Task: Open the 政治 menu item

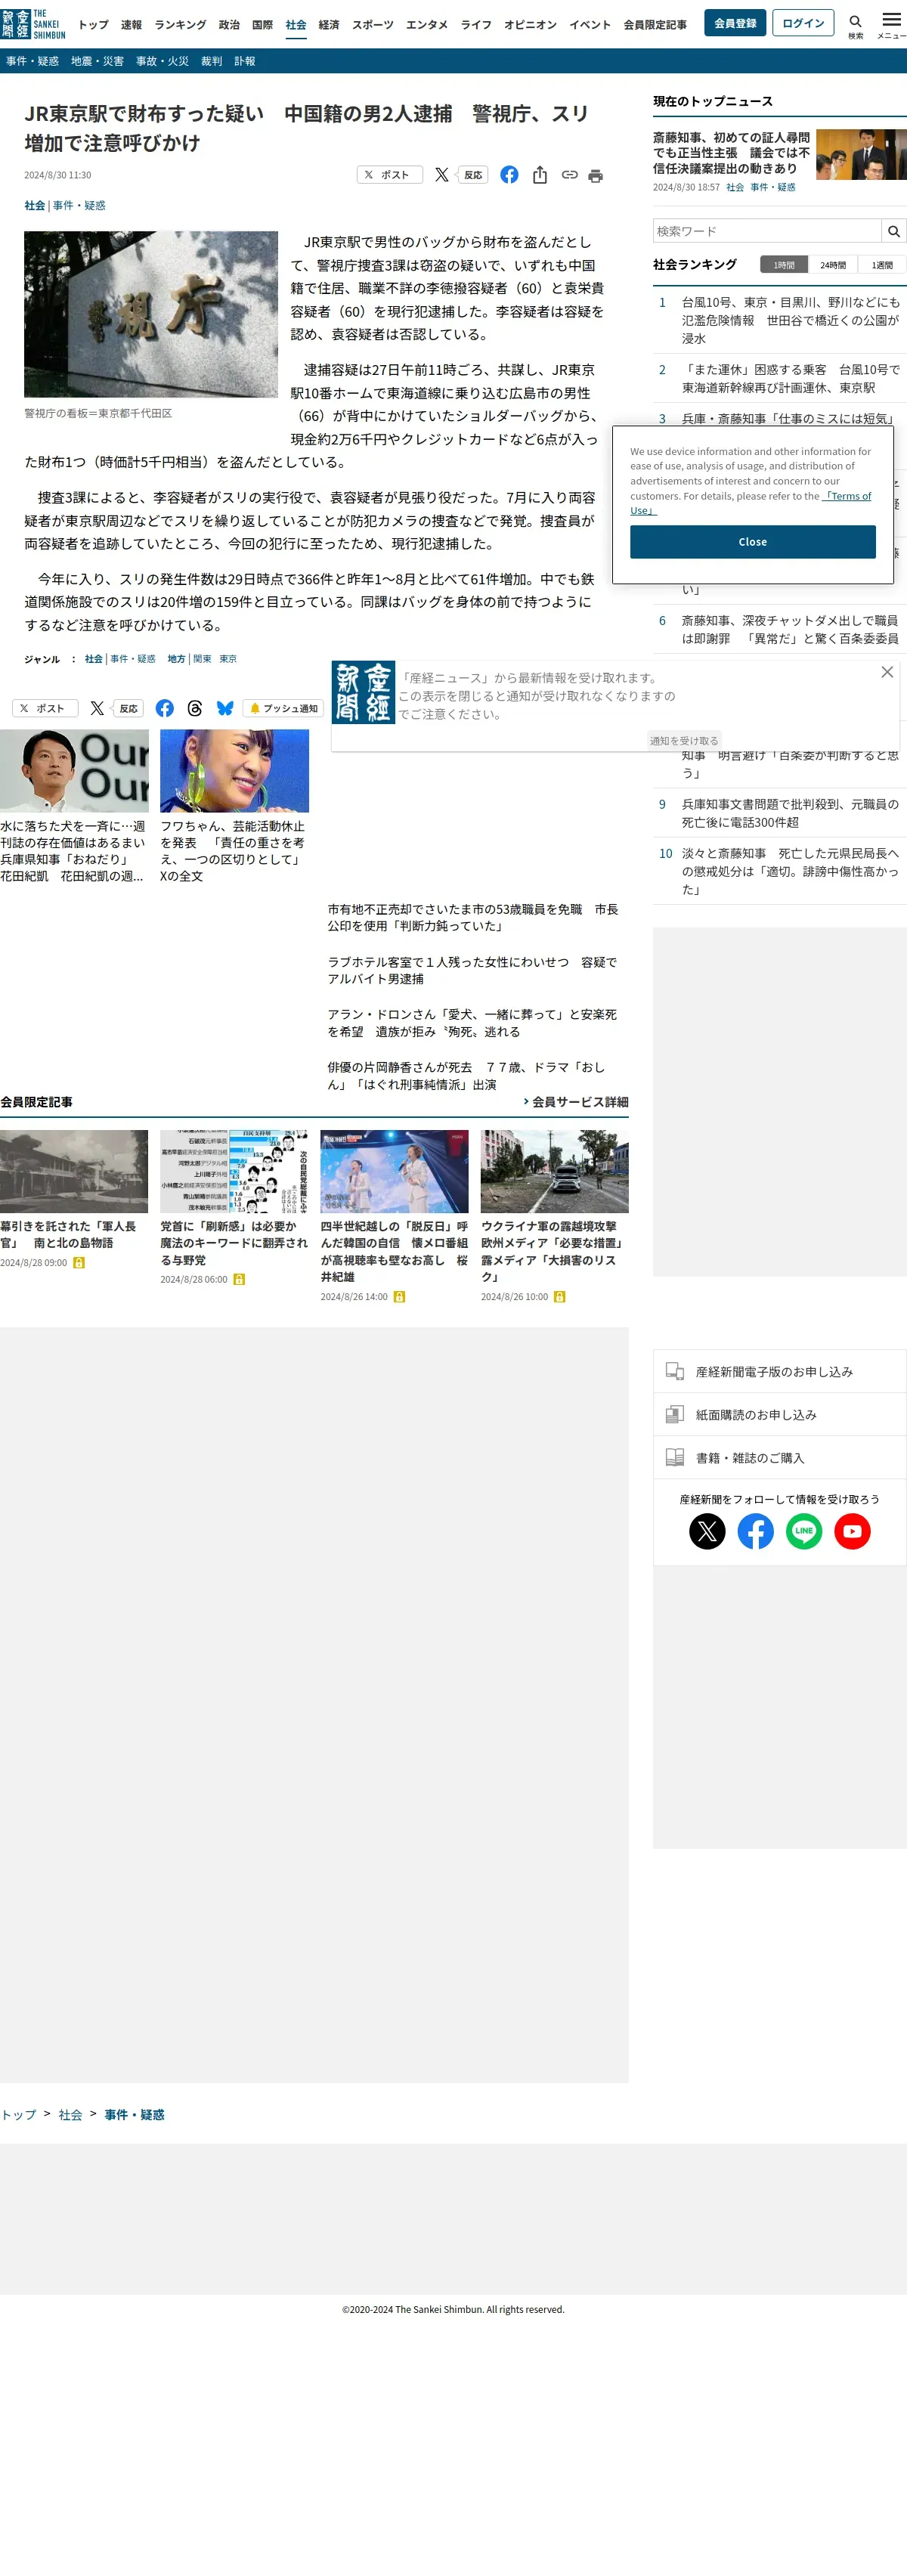Action: 229,25
